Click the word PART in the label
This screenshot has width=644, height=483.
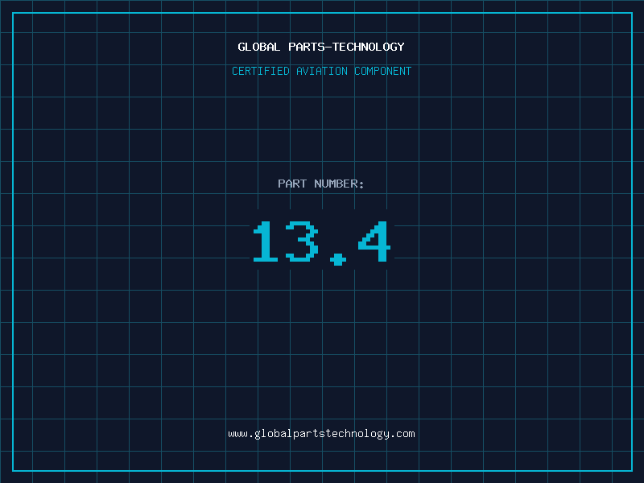point(292,184)
